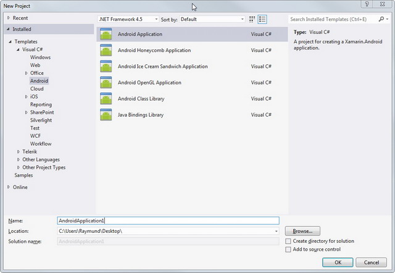Expand the SharePoint node arrow

pos(26,112)
